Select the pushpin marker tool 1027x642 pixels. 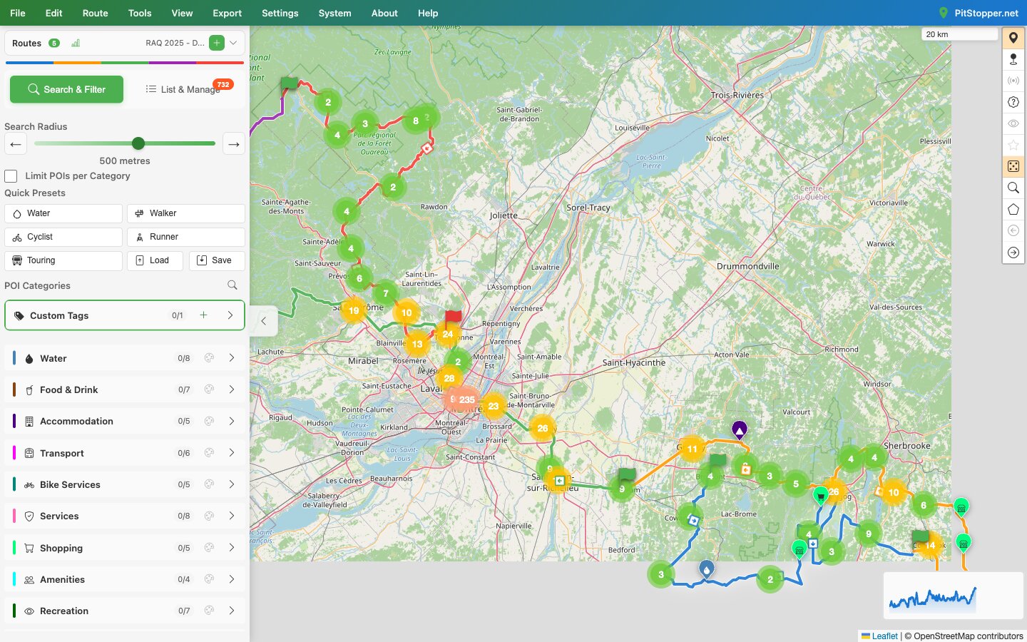[1013, 59]
